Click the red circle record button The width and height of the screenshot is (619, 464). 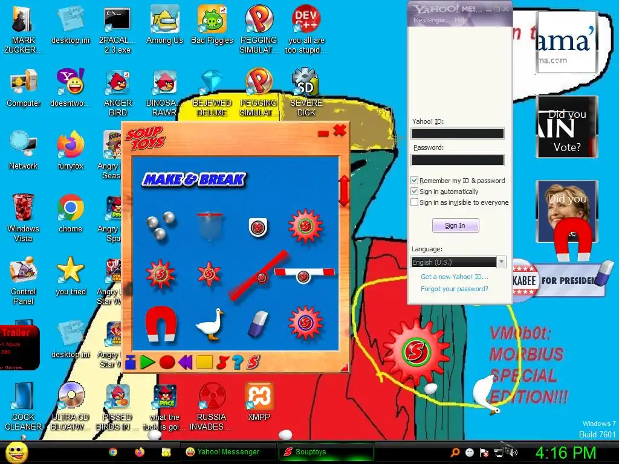click(167, 362)
